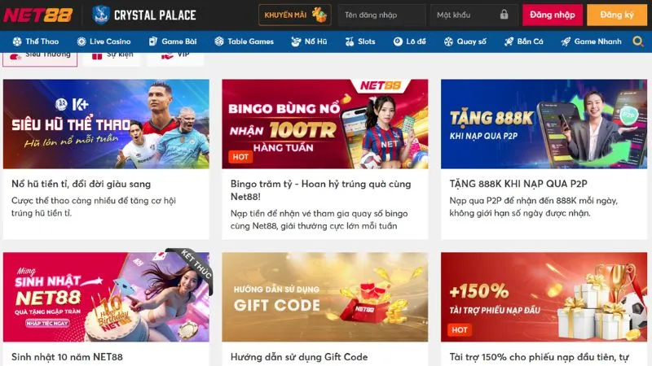This screenshot has height=366, width=652.
Task: Click the lock icon in password field
Action: 504,15
